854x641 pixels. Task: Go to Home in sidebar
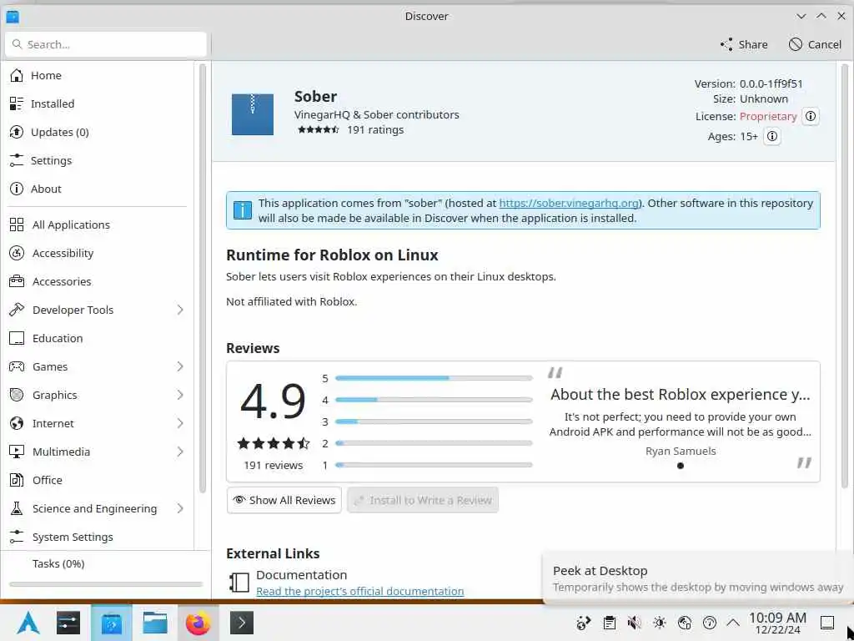[98, 75]
